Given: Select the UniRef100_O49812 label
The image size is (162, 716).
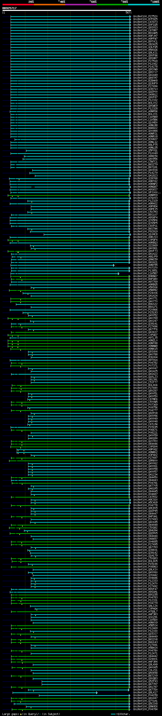Looking at the screenshot, I should point(145,94).
